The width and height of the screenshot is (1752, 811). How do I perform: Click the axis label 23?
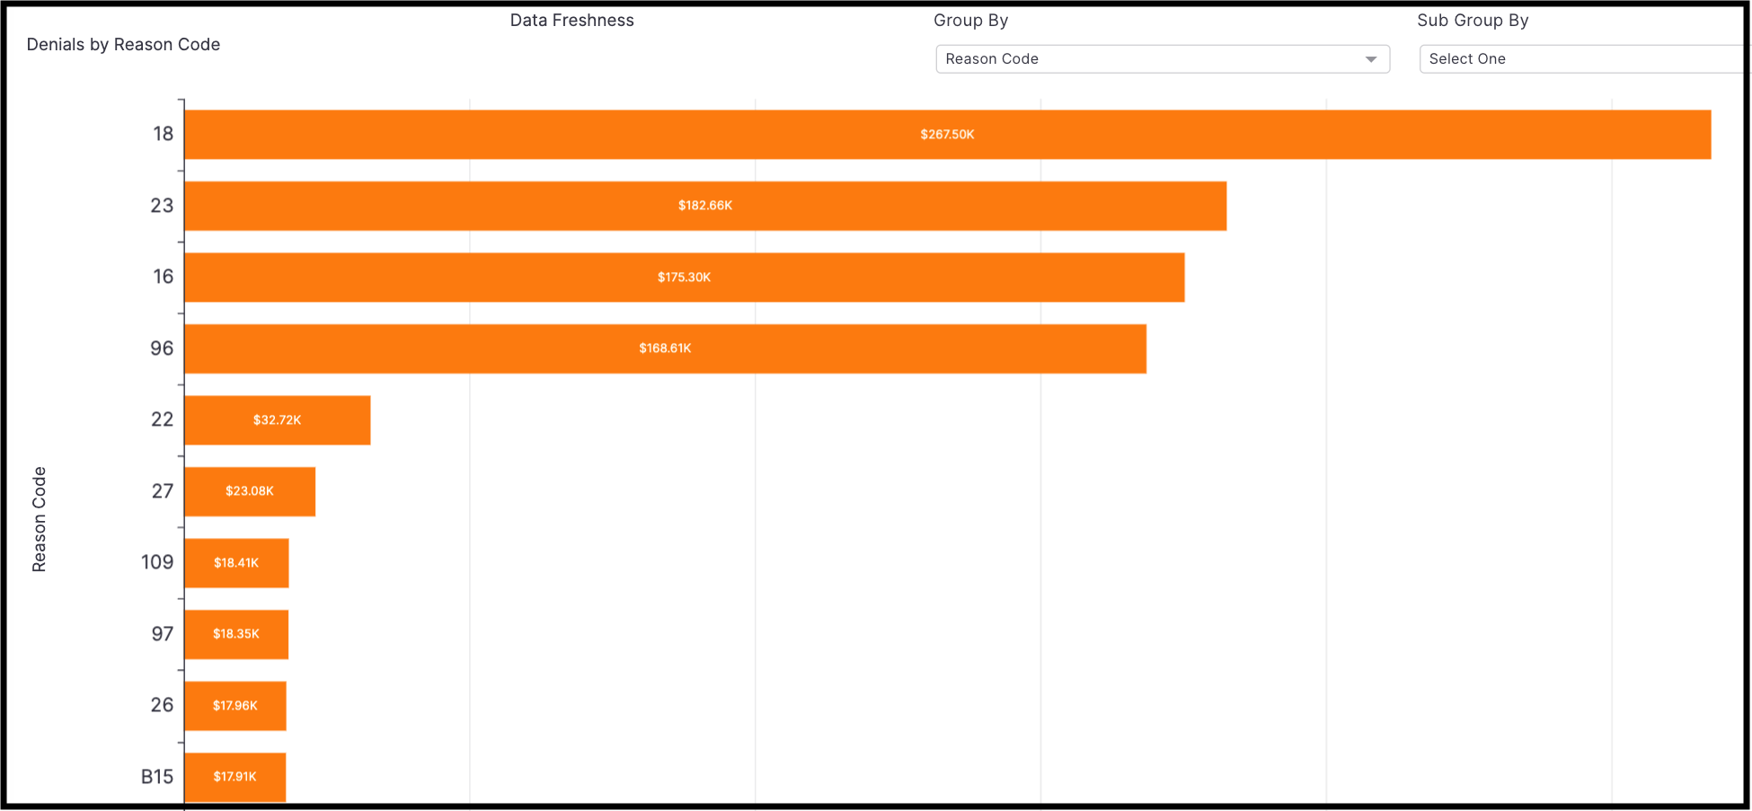coord(162,206)
